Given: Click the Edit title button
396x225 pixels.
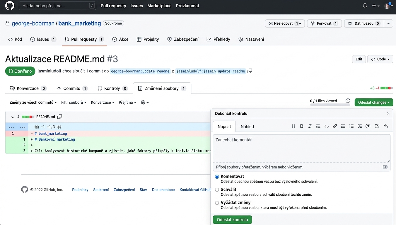Looking at the screenshot, I should click(x=359, y=59).
